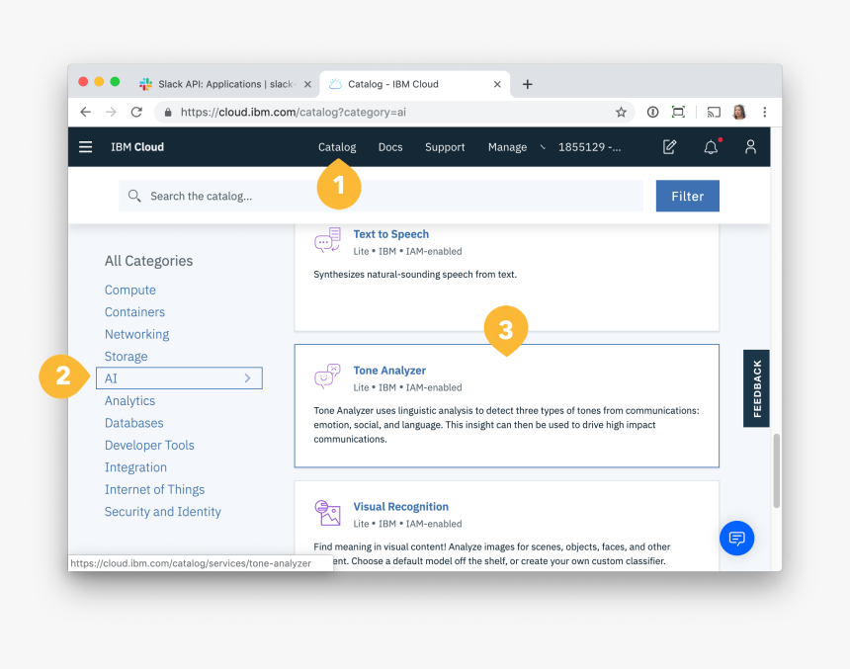850x669 pixels.
Task: Open Docs in the top navigation
Action: coord(390,147)
